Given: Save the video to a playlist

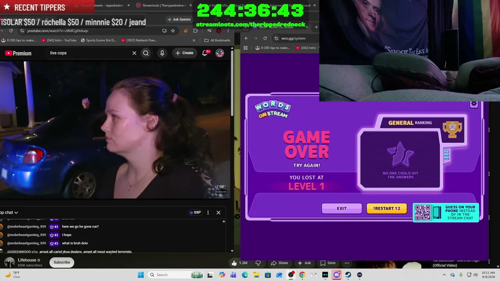Looking at the screenshot, I should [328, 263].
